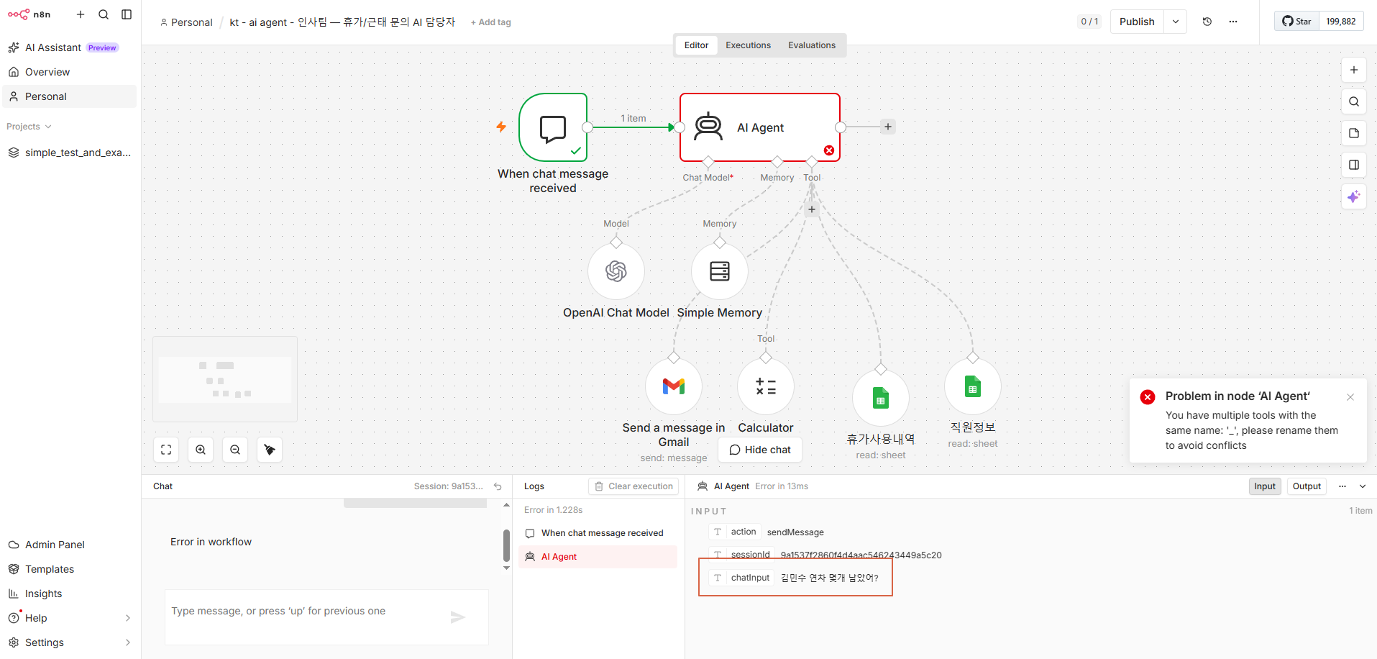Open the AI sparkle assistant button on canvas
1377x659 pixels.
[1354, 196]
